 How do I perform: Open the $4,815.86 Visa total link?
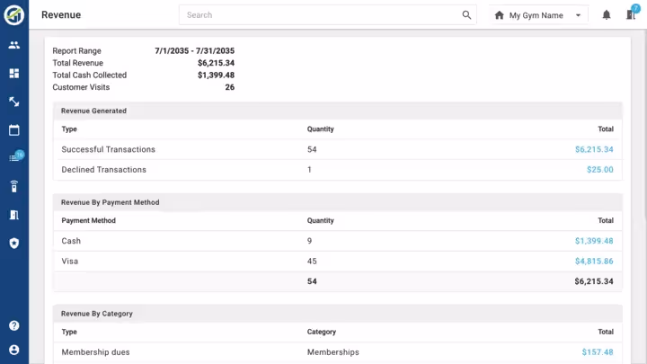tap(594, 262)
